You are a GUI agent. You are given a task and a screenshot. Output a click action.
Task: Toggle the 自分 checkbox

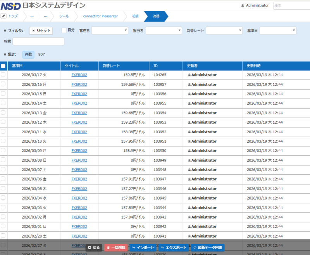coord(64,30)
